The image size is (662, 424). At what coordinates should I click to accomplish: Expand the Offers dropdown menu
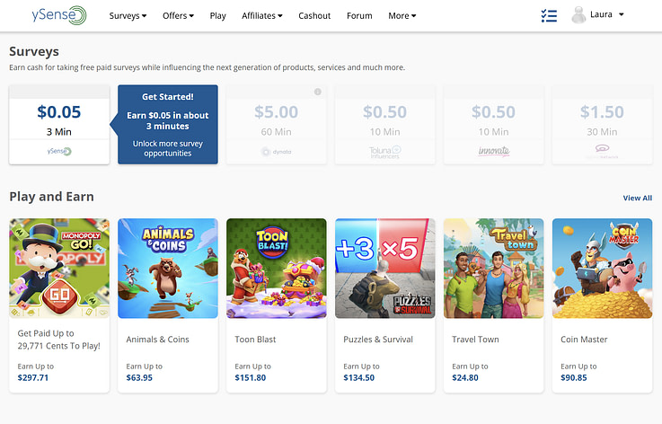click(178, 15)
